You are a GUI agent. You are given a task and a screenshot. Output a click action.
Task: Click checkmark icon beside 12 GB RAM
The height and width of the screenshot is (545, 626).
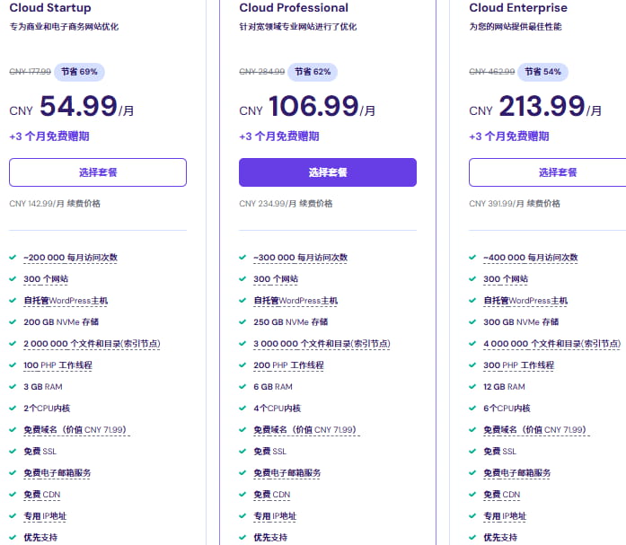(472, 387)
